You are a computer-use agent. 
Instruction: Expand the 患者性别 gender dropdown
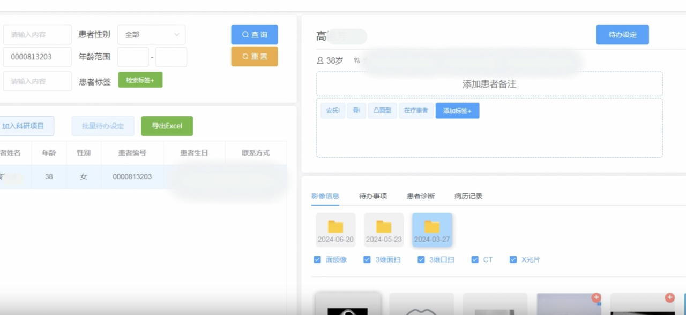(152, 35)
